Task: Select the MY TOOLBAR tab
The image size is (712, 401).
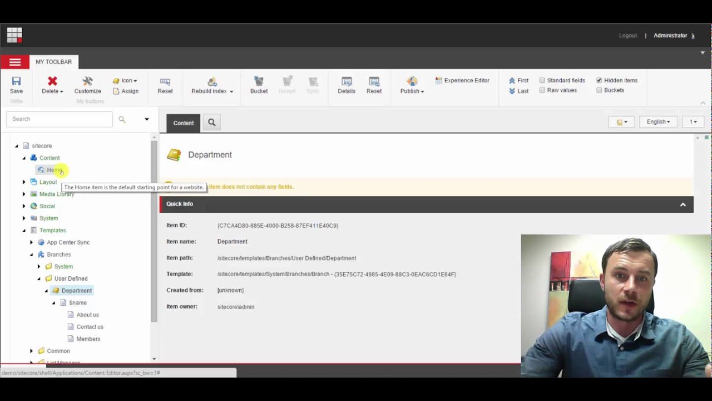Action: point(54,62)
